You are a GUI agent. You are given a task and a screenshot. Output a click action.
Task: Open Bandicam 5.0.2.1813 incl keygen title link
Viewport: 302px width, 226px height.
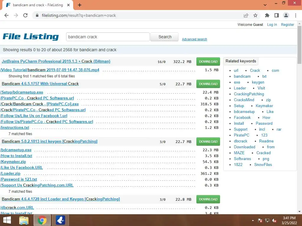pyautogui.click(x=50, y=141)
